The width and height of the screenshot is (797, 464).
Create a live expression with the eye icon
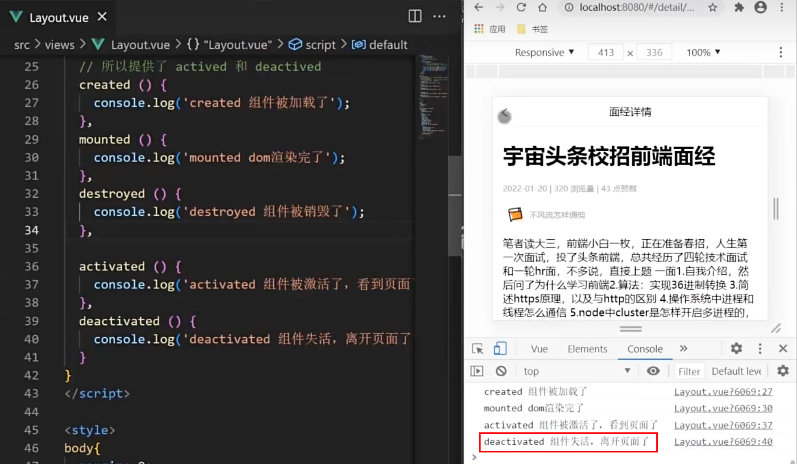(653, 370)
